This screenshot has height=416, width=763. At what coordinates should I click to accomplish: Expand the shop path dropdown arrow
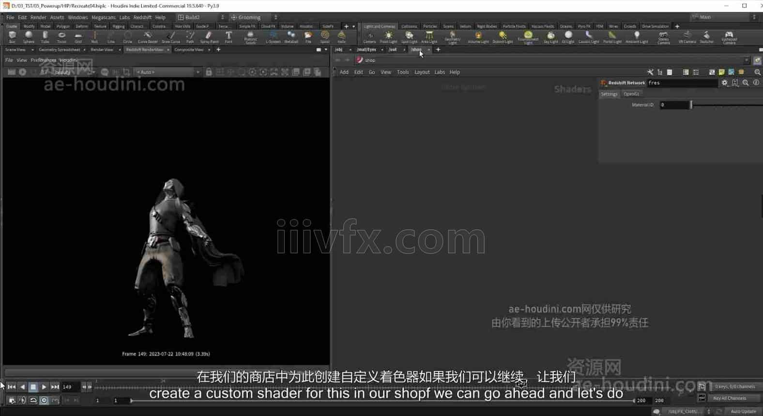pyautogui.click(x=746, y=60)
